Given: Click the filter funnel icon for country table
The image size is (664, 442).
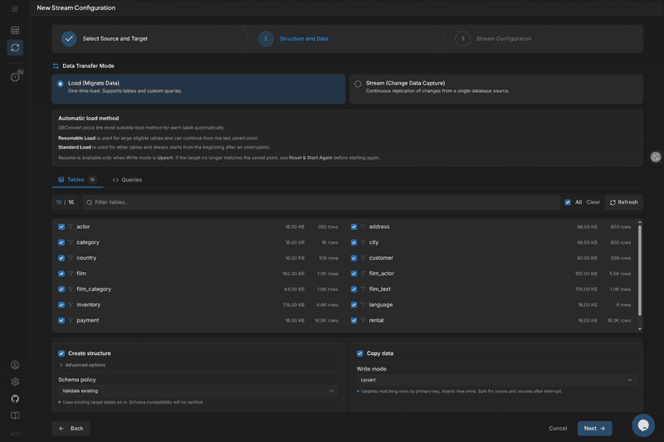Looking at the screenshot, I should tap(71, 258).
